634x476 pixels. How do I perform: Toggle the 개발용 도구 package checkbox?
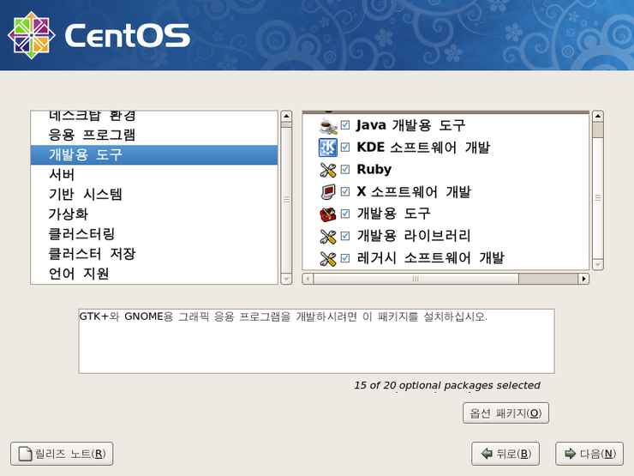(x=345, y=214)
